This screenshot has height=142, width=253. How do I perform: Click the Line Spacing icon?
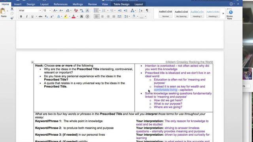[126, 17]
